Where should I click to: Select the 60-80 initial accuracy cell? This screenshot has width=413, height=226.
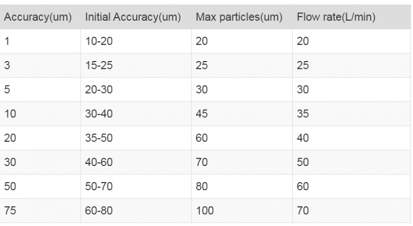[x=99, y=211]
